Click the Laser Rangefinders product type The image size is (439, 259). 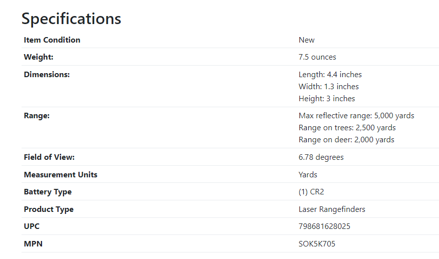pos(332,209)
